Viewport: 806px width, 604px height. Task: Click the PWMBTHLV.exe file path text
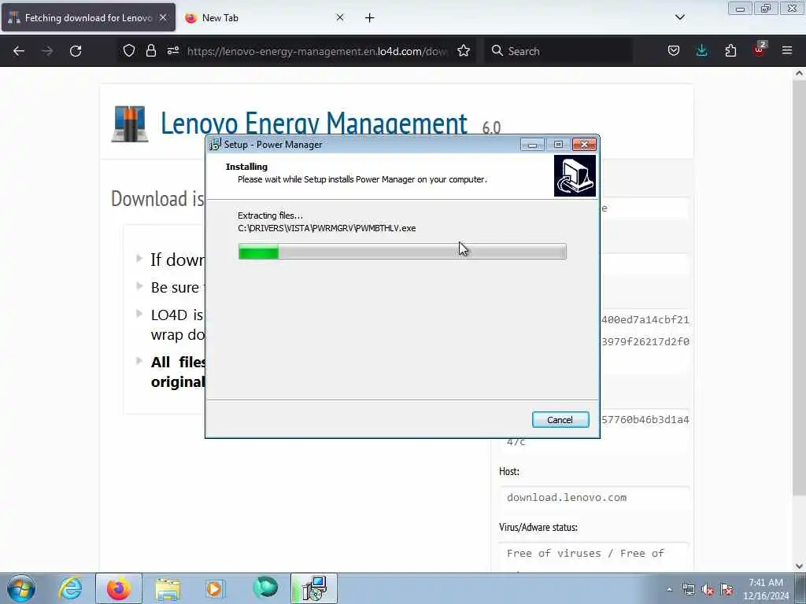(x=327, y=229)
